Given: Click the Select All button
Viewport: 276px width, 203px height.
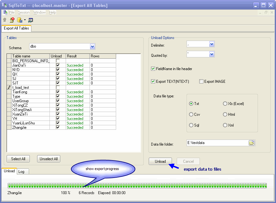Looking at the screenshot, I should (18, 159).
